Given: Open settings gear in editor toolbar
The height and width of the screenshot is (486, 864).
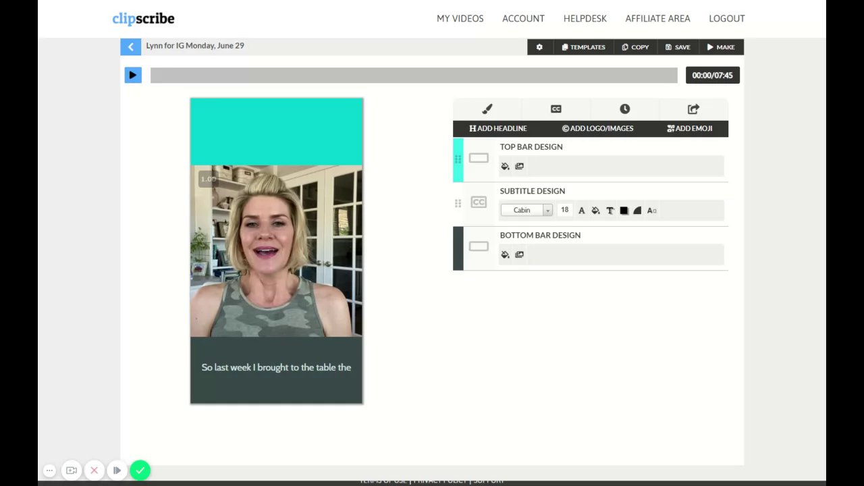Looking at the screenshot, I should (539, 47).
